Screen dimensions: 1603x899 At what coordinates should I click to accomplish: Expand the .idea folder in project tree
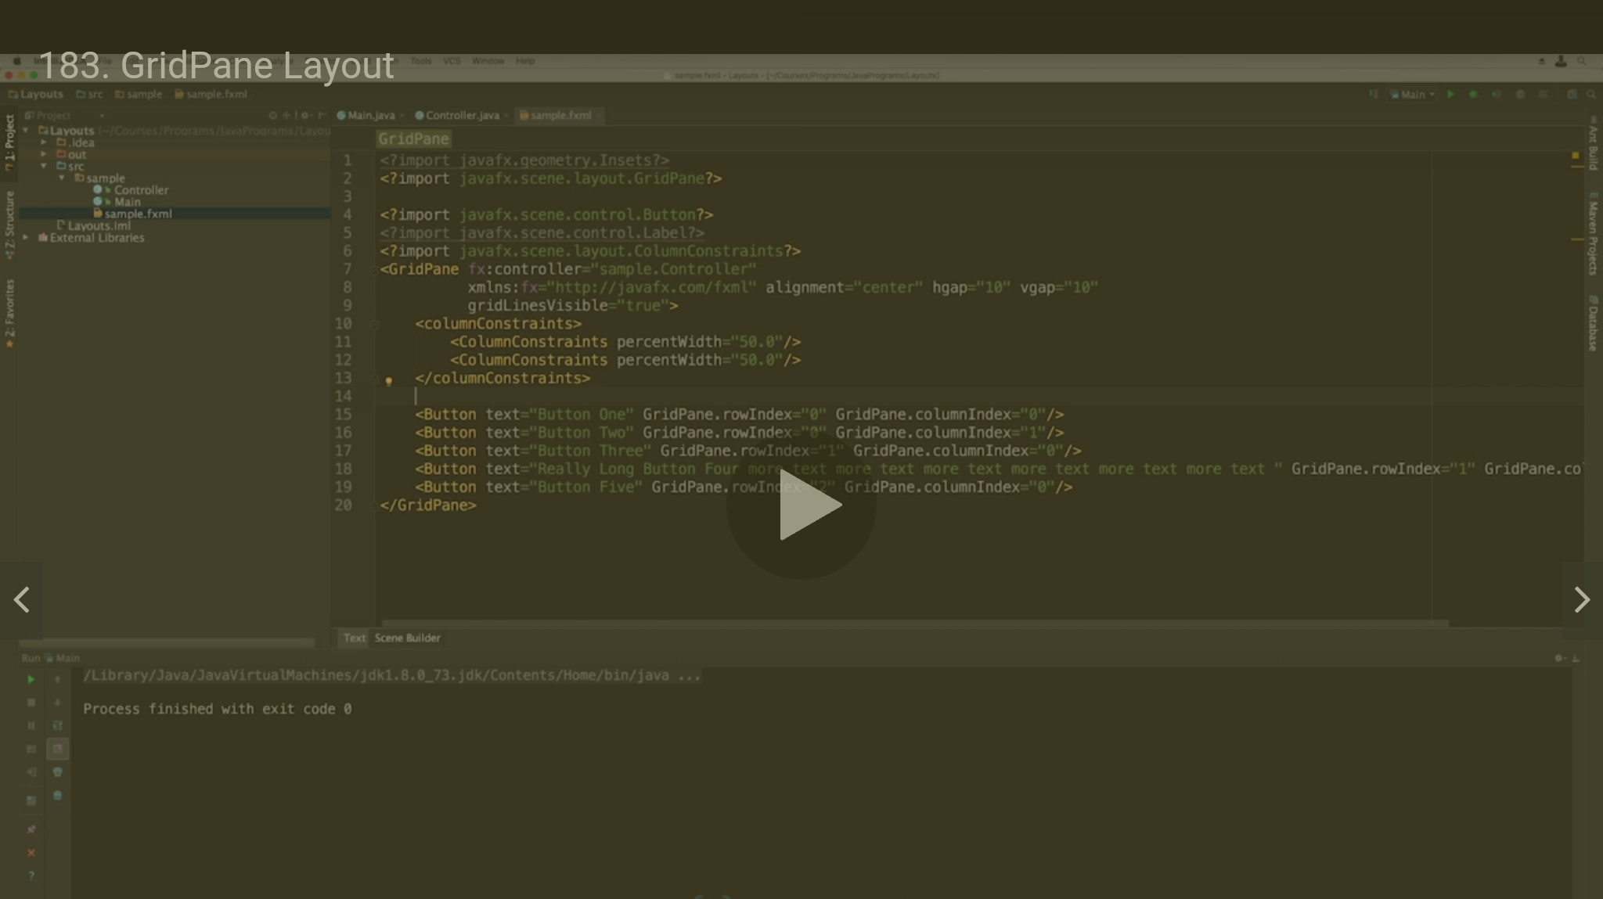[44, 143]
